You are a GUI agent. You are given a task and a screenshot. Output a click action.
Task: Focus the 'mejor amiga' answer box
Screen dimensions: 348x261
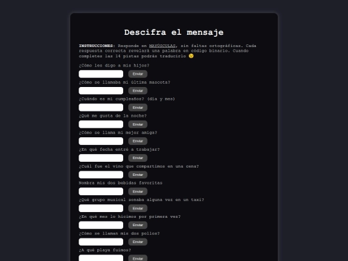(x=101, y=141)
